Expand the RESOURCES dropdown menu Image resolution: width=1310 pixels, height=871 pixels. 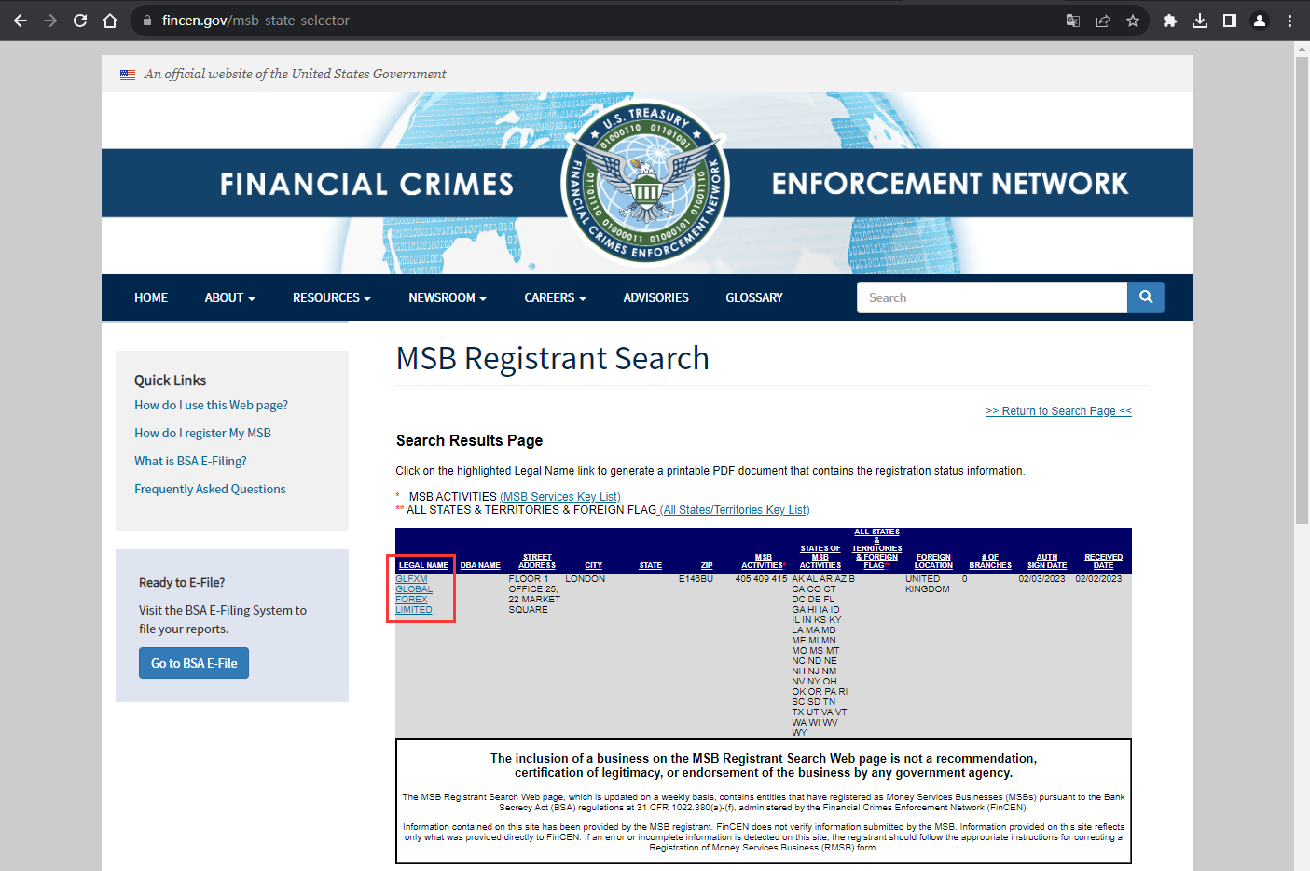pos(331,297)
